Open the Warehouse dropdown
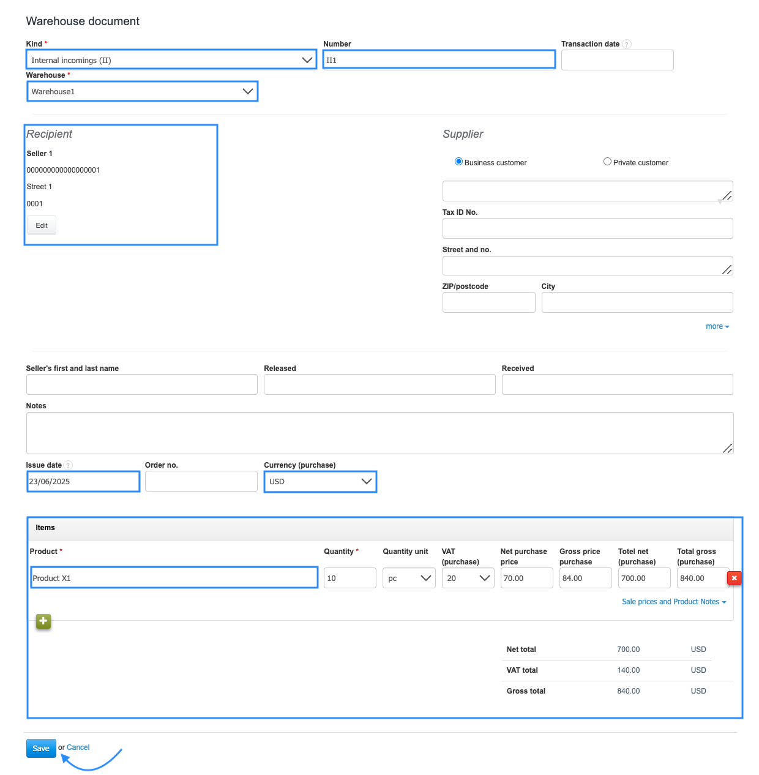 click(142, 91)
